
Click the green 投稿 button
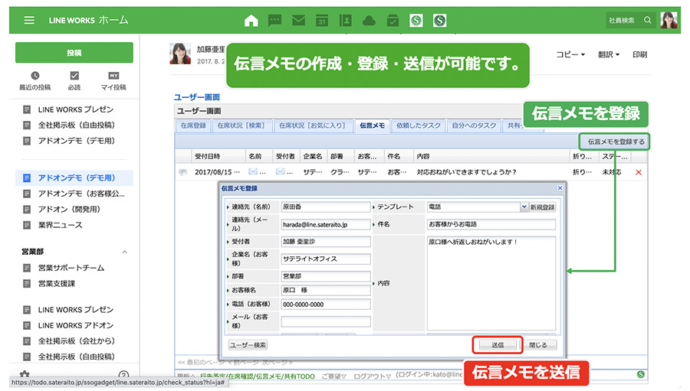74,53
